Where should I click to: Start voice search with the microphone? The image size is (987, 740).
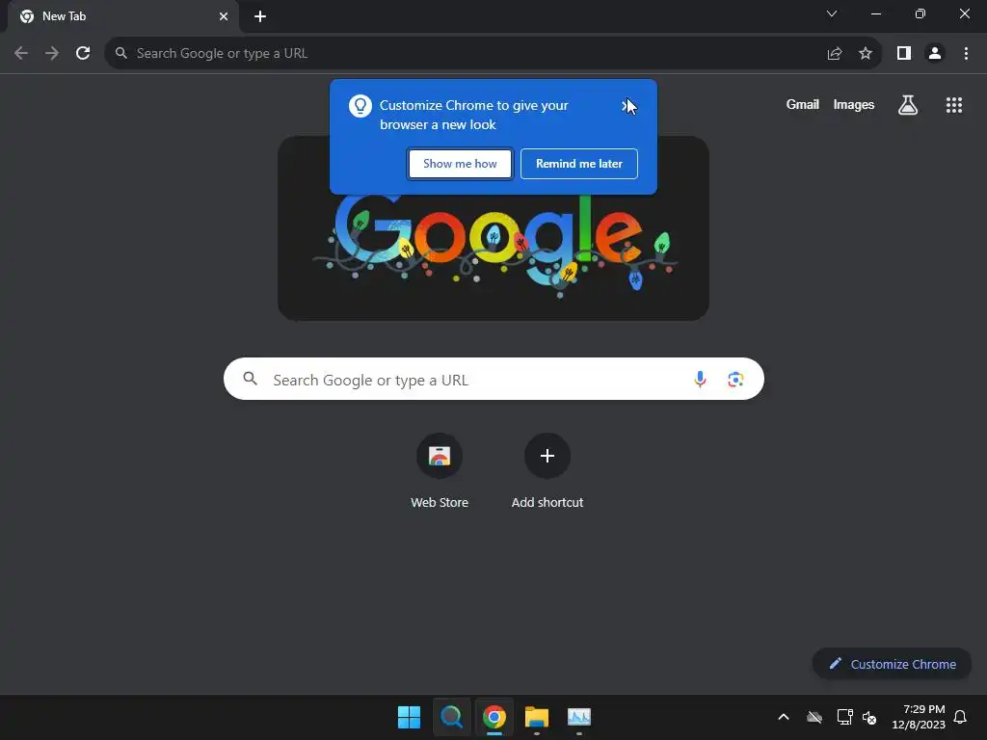point(700,379)
